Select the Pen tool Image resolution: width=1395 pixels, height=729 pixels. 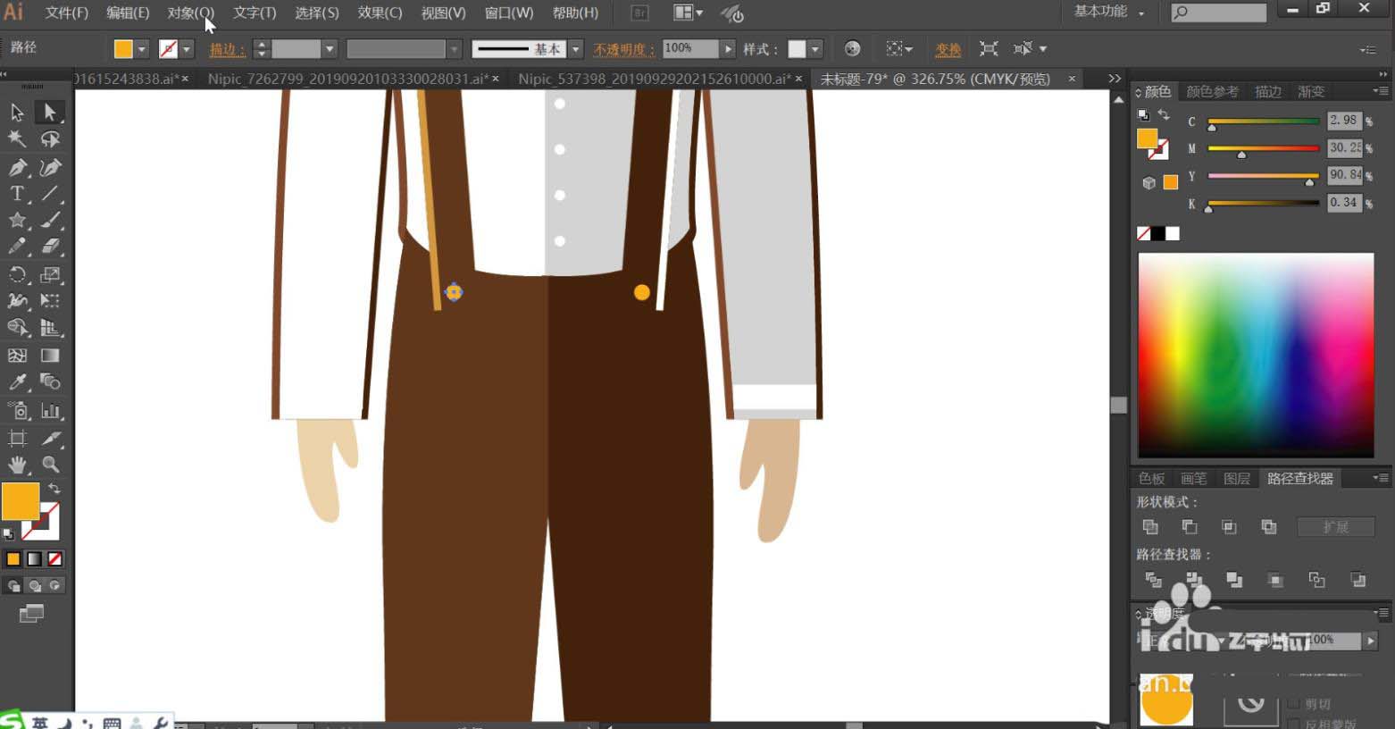pos(17,167)
